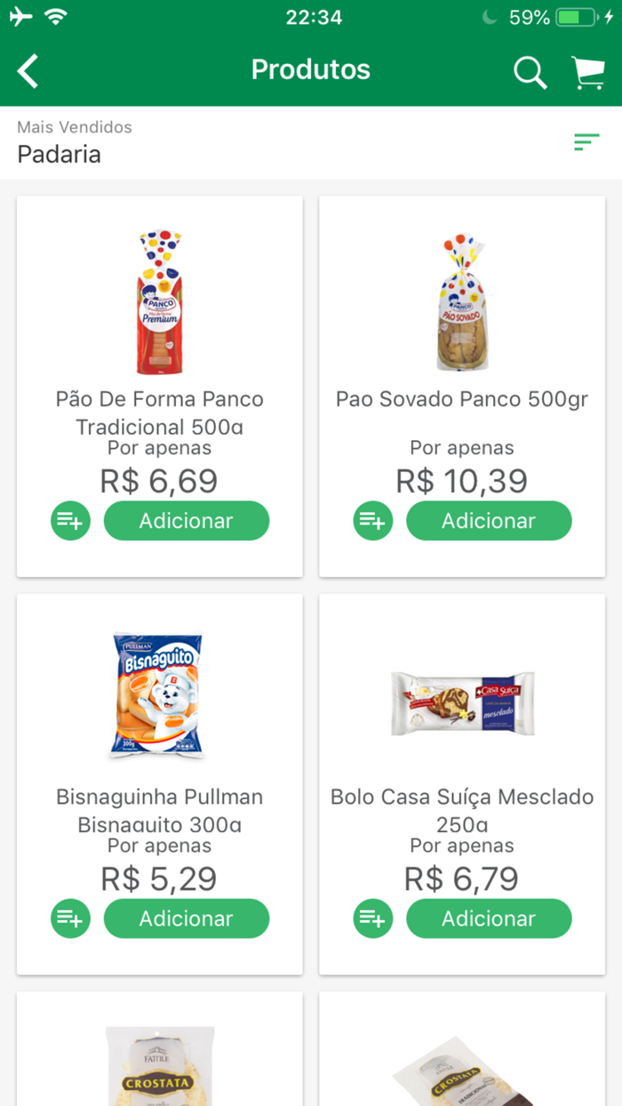View the Casa Suíça cake image
This screenshot has width=622, height=1106.
pyautogui.click(x=462, y=702)
